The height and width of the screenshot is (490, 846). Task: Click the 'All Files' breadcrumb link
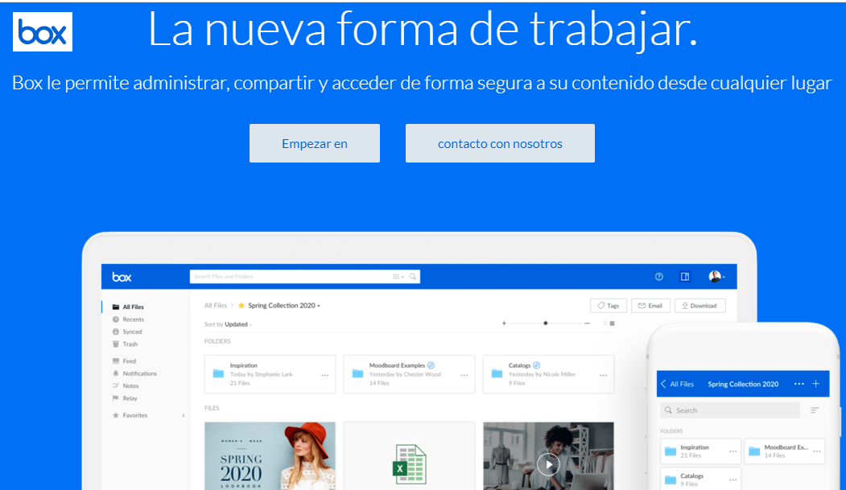215,306
